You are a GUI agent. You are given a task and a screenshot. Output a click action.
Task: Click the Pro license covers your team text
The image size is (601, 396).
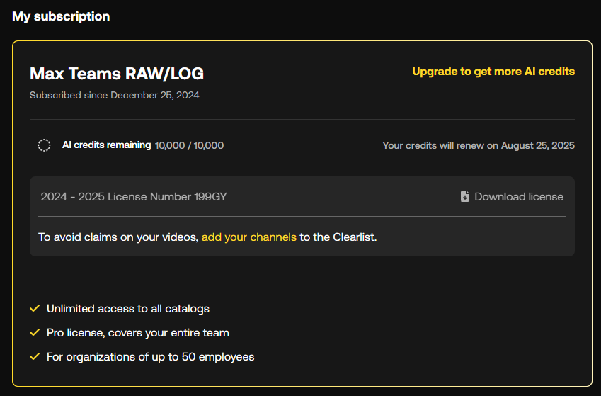tap(138, 333)
